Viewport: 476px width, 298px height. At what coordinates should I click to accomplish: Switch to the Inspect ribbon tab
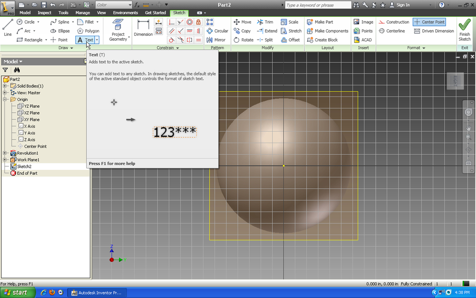(44, 12)
